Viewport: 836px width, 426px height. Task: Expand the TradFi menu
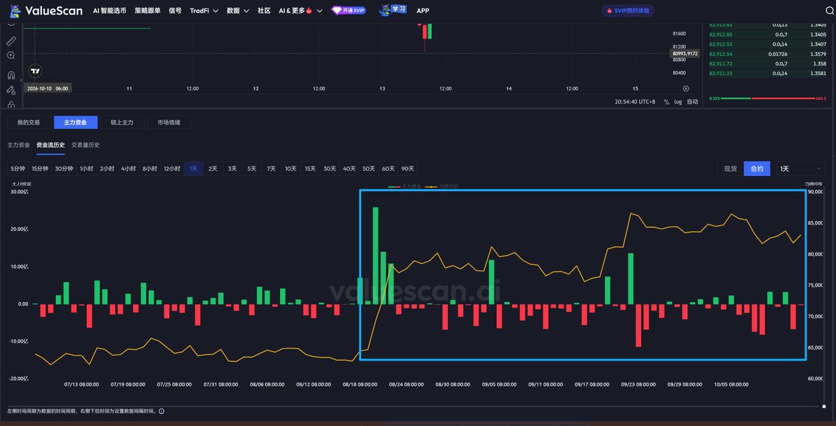[x=204, y=11]
